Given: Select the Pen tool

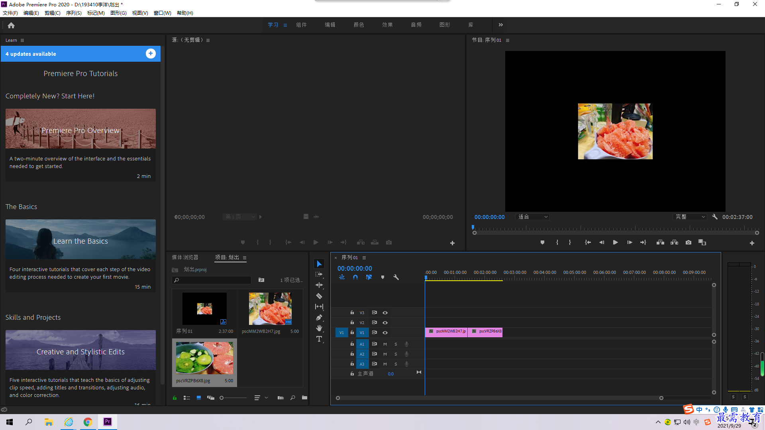Looking at the screenshot, I should [x=319, y=317].
